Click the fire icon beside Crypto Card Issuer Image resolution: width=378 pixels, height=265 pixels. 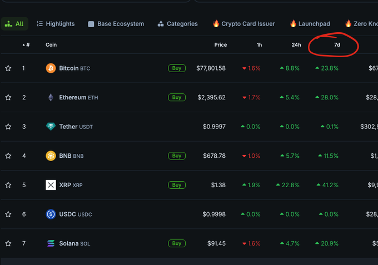pos(216,23)
